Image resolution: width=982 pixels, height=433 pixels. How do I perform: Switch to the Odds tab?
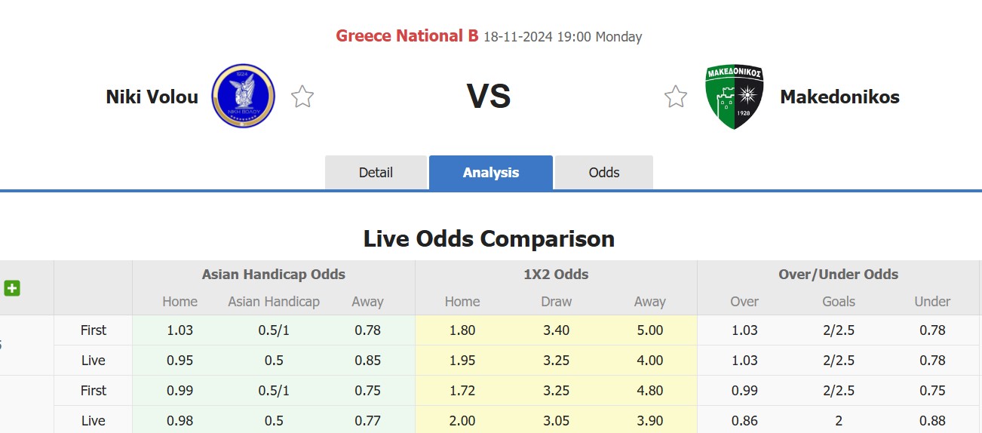603,173
